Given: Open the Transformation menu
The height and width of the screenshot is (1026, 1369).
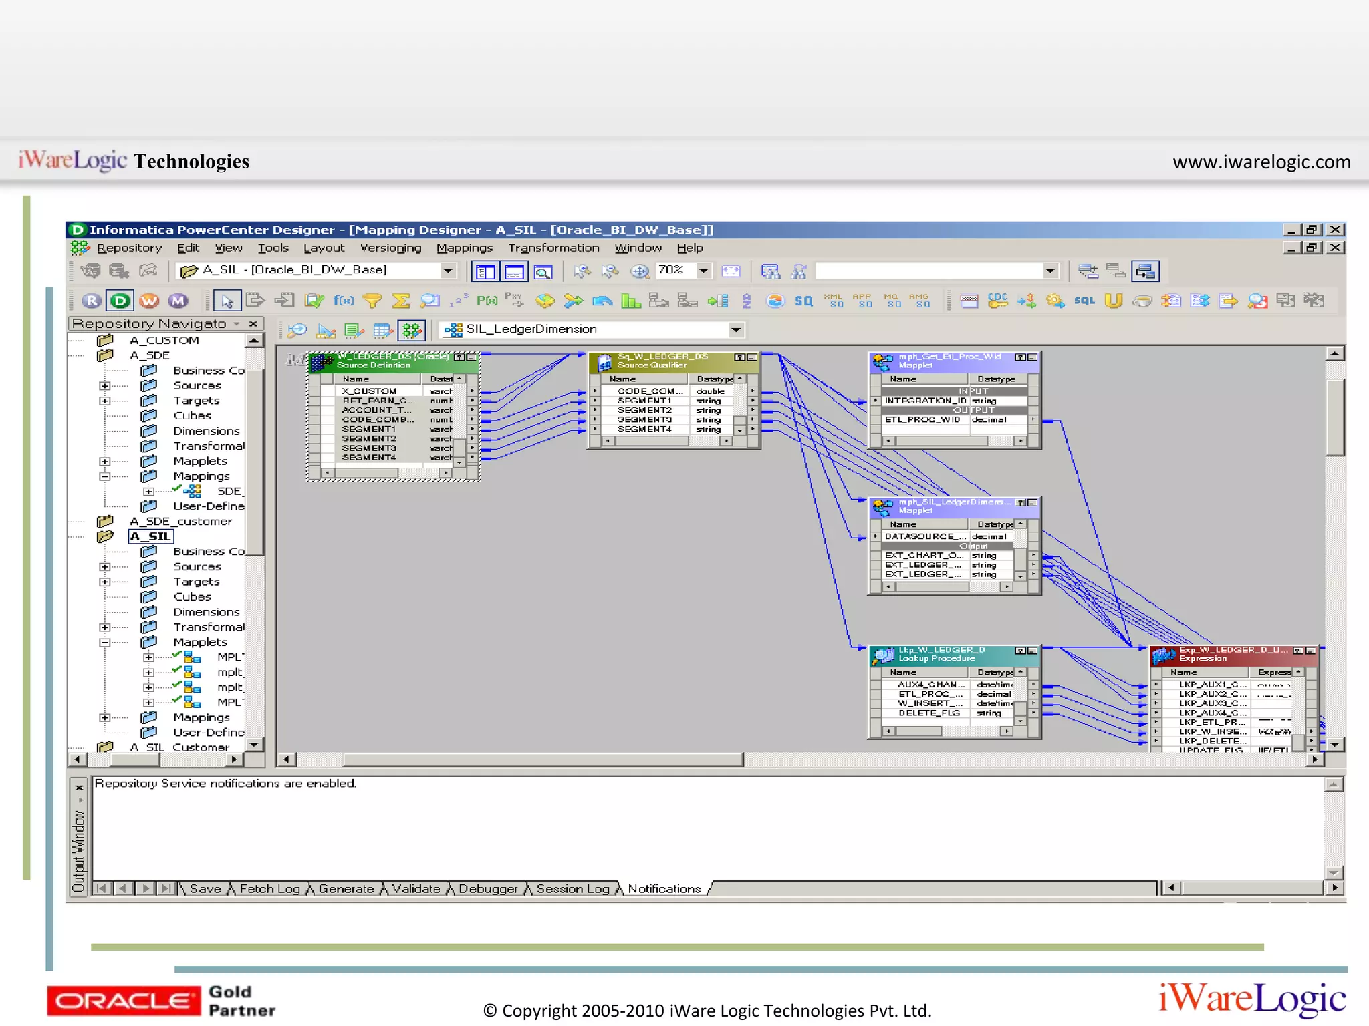Looking at the screenshot, I should click(x=553, y=248).
